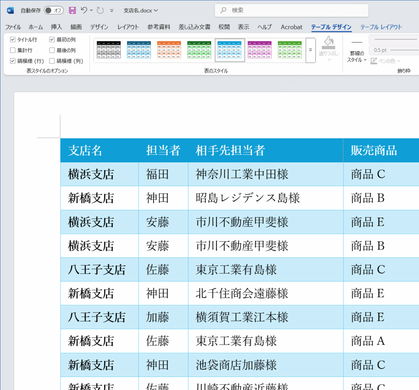The height and width of the screenshot is (390, 419).
Task: Open the 罫線のスタイル dropdown
Action: point(357,56)
